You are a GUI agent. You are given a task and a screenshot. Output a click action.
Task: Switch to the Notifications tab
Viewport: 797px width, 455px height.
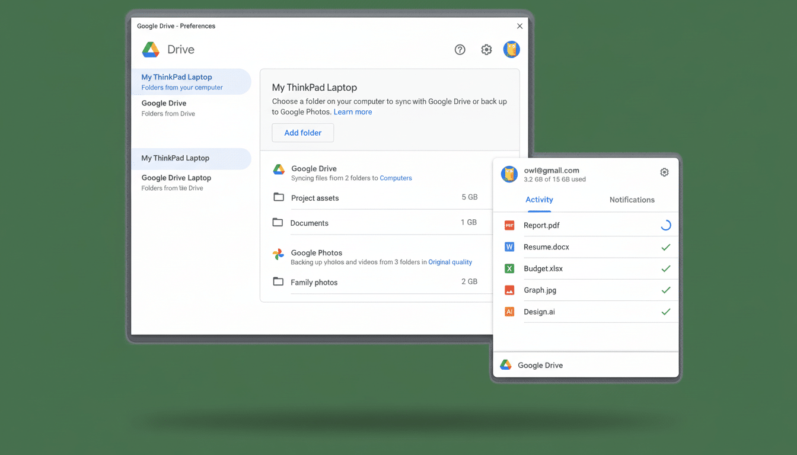tap(632, 200)
